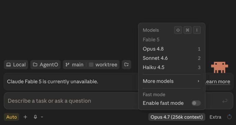This screenshot has width=236, height=125.
Task: Toggle the worktree checkbox
Action: 91,65
